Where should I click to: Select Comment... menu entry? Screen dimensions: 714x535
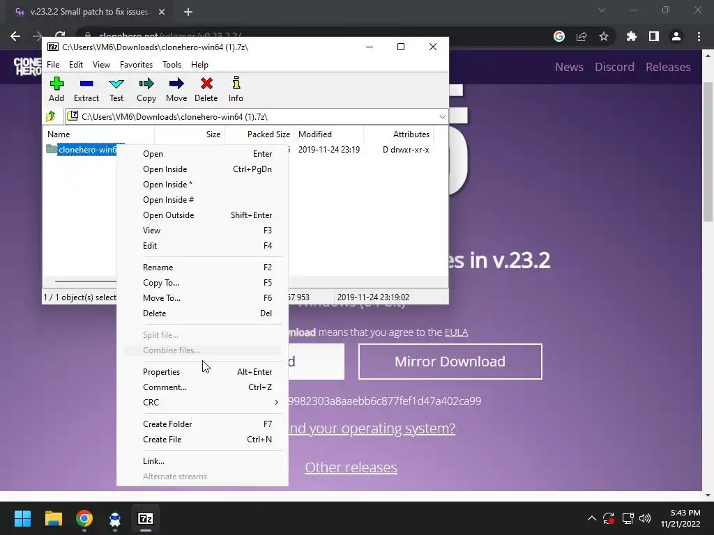tap(203, 387)
